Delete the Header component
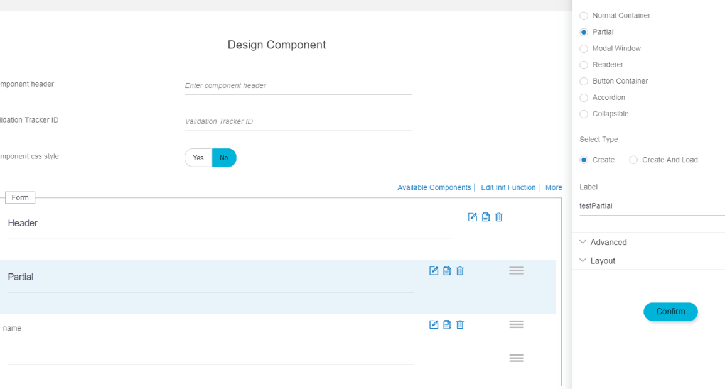Image resolution: width=725 pixels, height=389 pixels. tap(498, 217)
